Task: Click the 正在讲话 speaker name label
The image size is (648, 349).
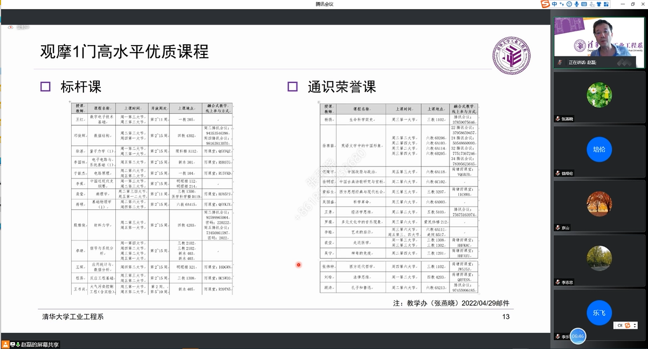Action: pyautogui.click(x=583, y=62)
